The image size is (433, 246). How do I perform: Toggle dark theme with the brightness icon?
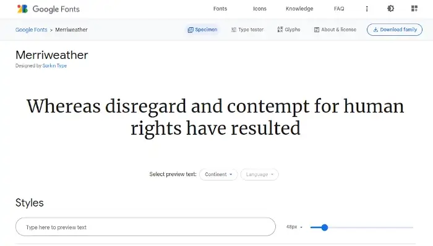(x=390, y=9)
